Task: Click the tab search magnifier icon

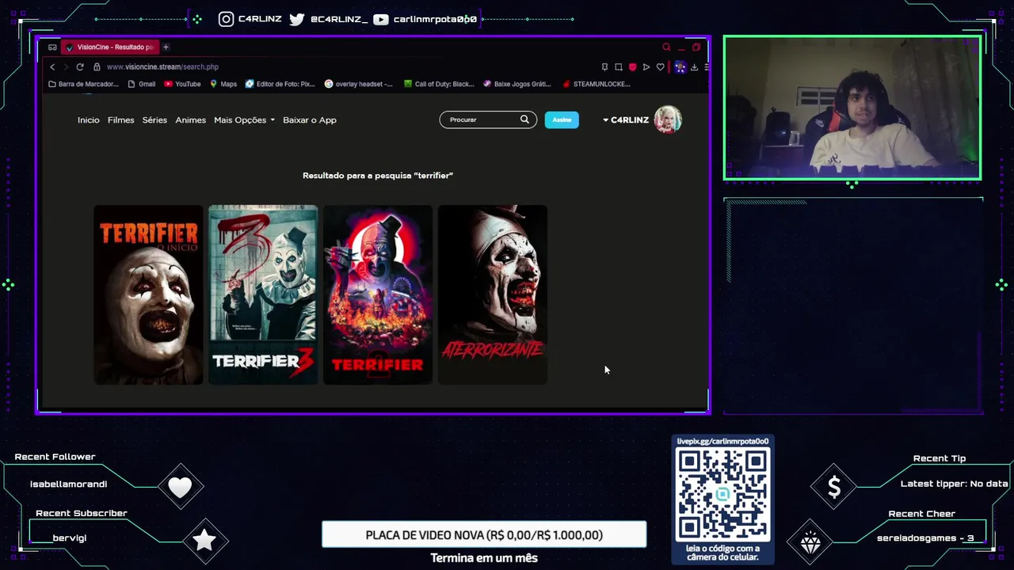Action: coord(666,47)
